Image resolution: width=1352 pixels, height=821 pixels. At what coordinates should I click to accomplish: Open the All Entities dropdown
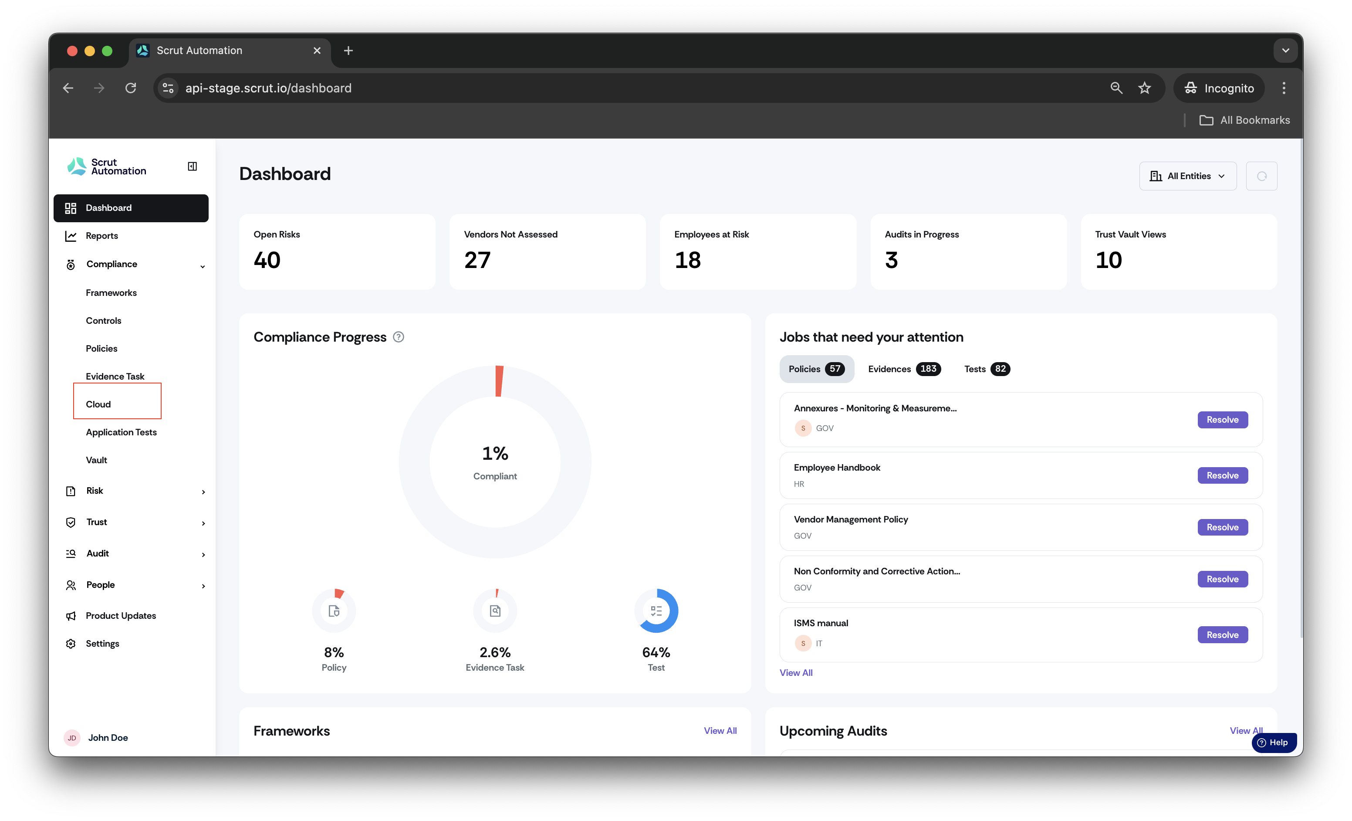coord(1188,176)
